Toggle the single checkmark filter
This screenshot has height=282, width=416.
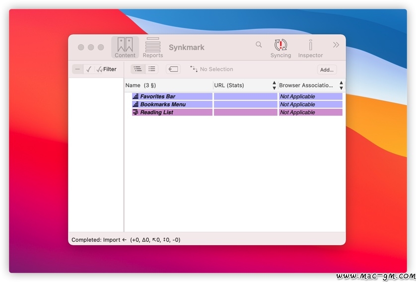point(89,69)
